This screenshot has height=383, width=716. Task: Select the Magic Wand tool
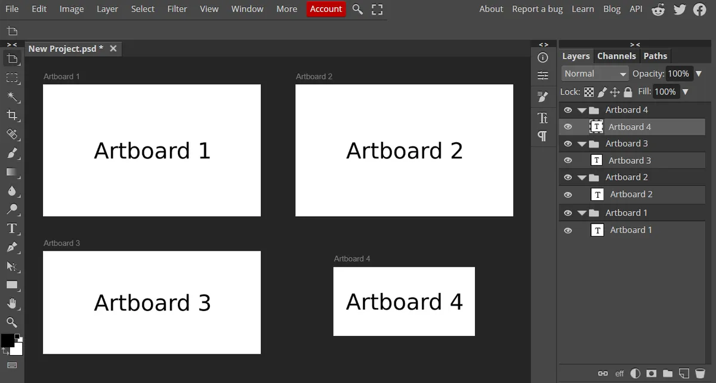tap(12, 96)
